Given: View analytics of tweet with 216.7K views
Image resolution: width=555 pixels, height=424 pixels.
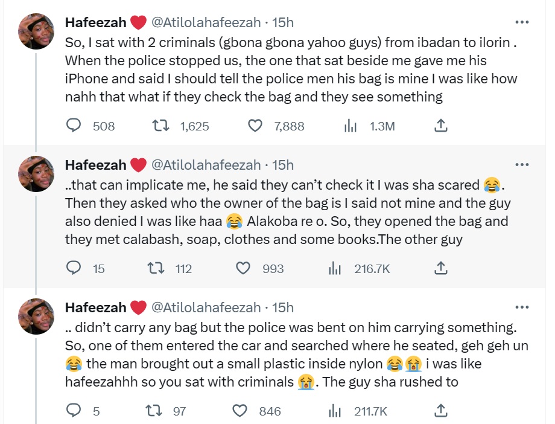Looking at the screenshot, I should click(335, 268).
